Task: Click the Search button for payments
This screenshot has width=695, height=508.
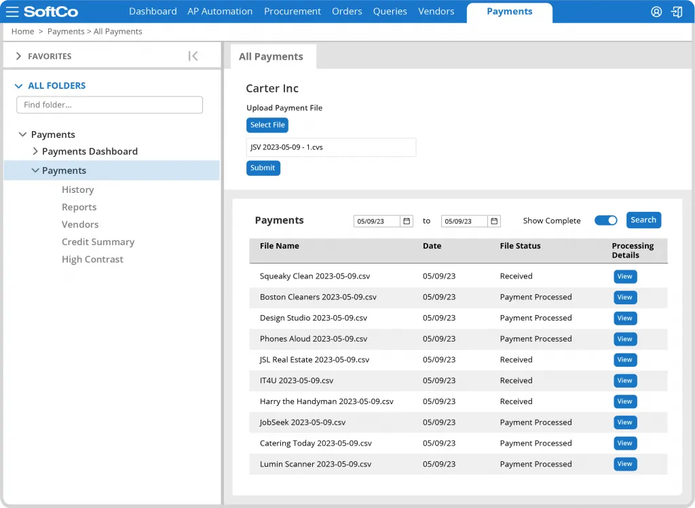Action: point(643,220)
